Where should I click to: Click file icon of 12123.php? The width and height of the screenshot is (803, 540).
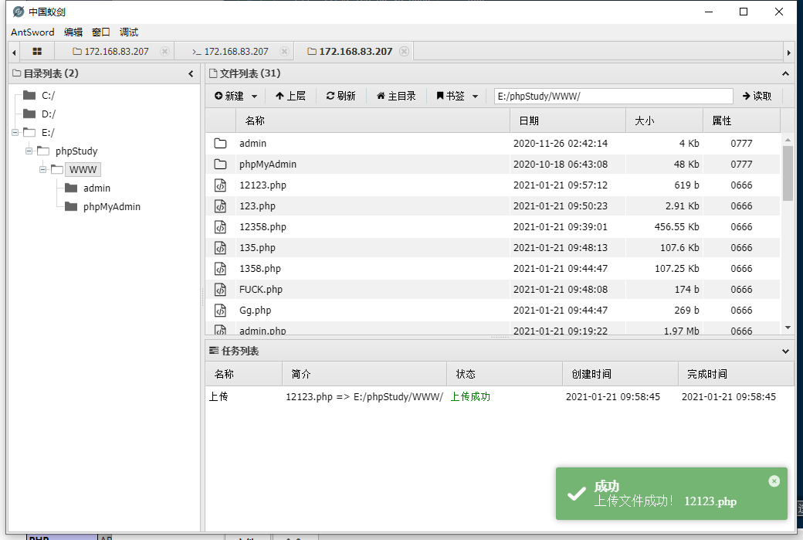point(220,185)
